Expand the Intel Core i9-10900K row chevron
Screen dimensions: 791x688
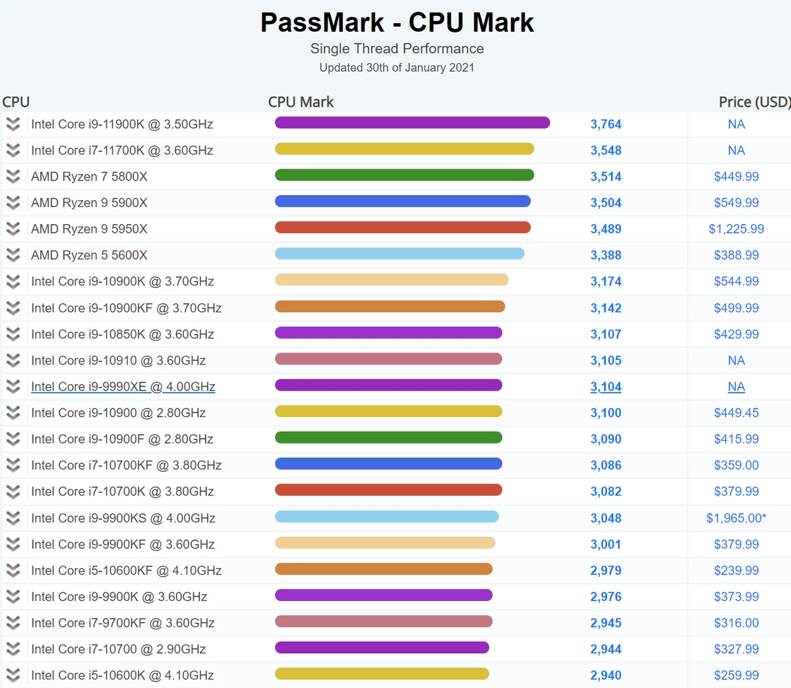click(13, 281)
